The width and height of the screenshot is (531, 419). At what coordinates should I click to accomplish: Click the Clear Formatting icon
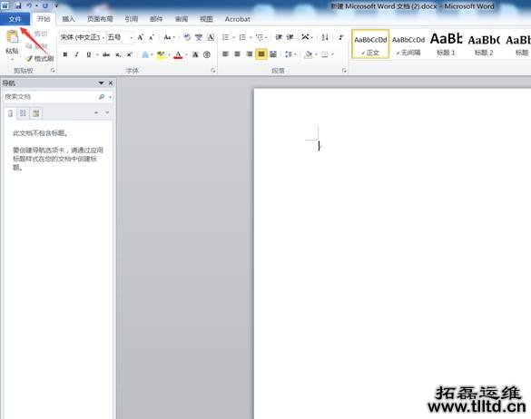coord(187,37)
